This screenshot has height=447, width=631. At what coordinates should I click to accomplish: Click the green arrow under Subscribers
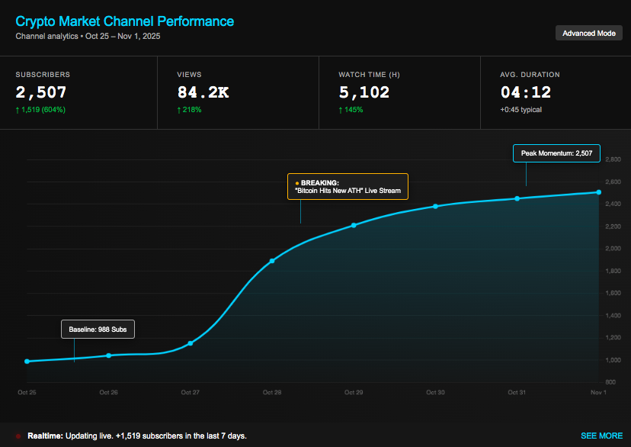[x=18, y=110]
